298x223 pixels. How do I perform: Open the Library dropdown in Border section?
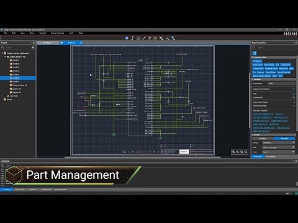[279, 142]
